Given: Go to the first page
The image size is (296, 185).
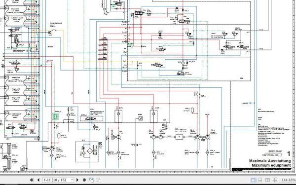Looking at the screenshot, I should tap(32, 180).
